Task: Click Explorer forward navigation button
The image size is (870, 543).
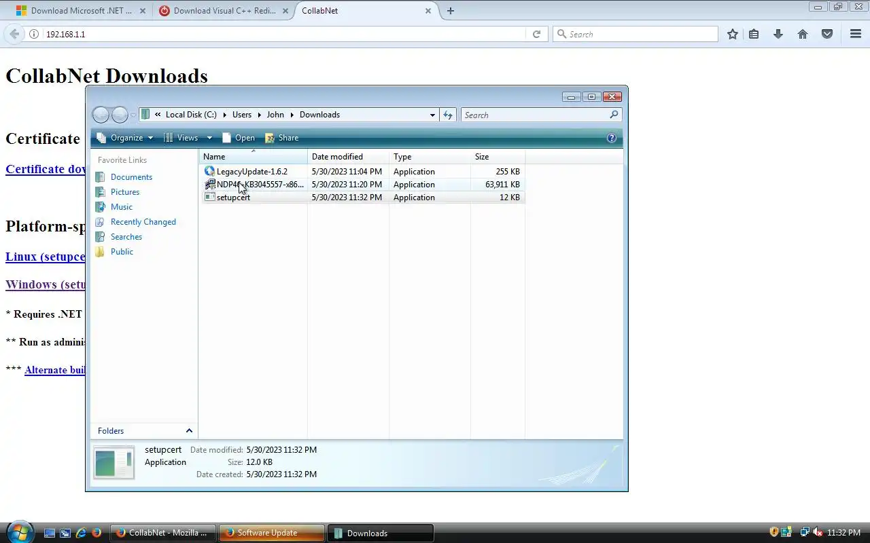Action: pos(120,115)
